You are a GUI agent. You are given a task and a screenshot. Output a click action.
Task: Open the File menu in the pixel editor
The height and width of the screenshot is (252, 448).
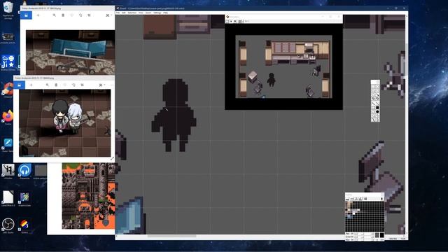(118, 13)
